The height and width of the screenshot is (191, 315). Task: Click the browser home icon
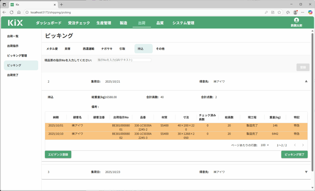pos(19,12)
